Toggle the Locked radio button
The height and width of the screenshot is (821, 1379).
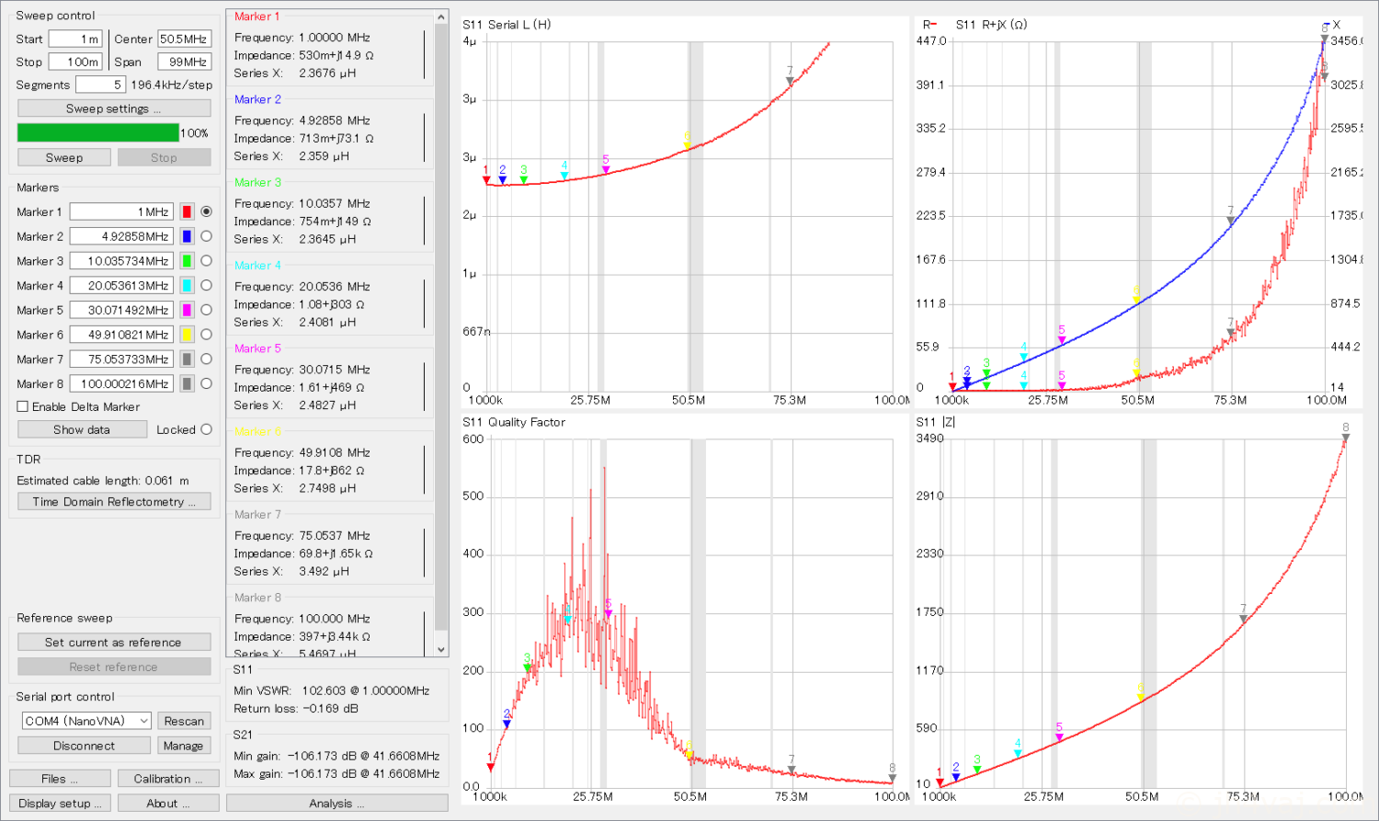206,429
